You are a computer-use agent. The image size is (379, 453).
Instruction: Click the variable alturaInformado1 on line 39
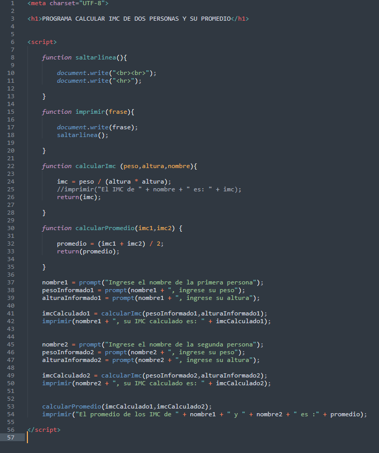(x=72, y=298)
